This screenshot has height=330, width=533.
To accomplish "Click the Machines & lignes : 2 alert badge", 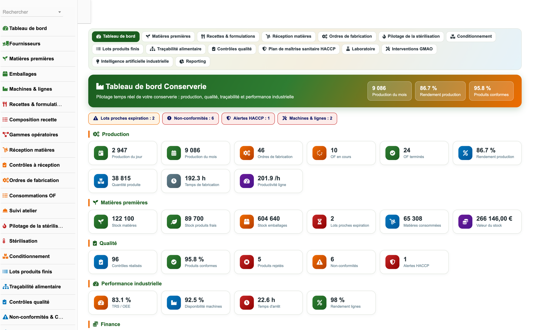I will [307, 118].
